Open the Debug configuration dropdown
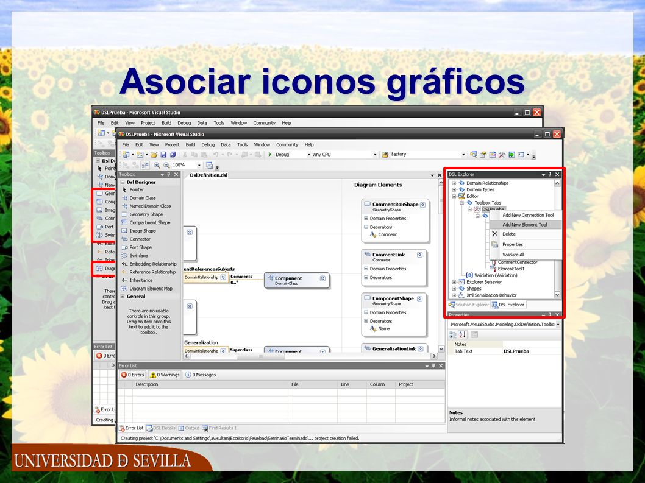The image size is (645, 483). [309, 155]
